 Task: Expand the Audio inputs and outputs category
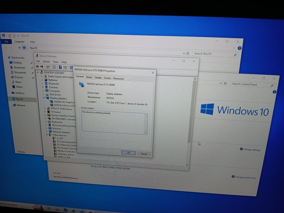tap(42, 76)
